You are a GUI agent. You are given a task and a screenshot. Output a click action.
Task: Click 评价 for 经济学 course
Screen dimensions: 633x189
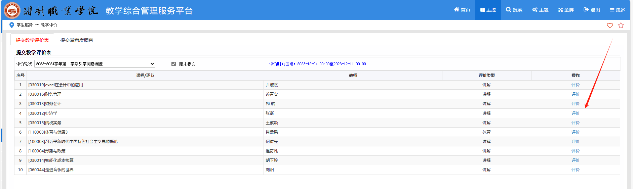click(x=576, y=113)
